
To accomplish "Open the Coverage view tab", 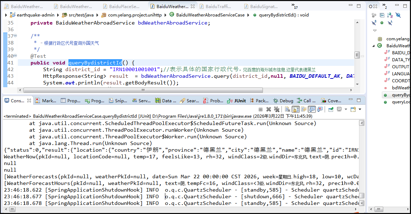I will (x=331, y=101).
